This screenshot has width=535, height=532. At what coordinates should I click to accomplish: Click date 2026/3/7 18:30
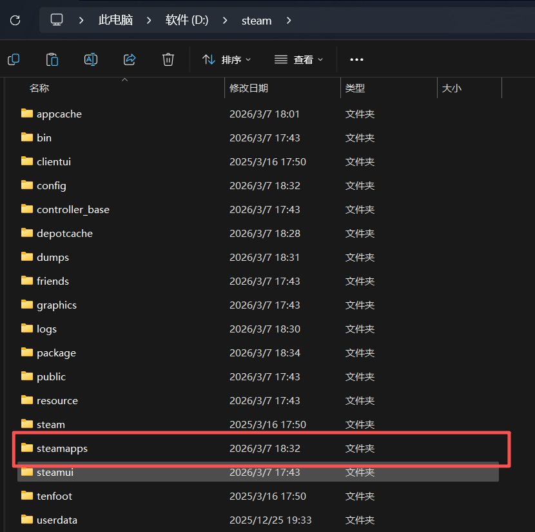pyautogui.click(x=265, y=329)
